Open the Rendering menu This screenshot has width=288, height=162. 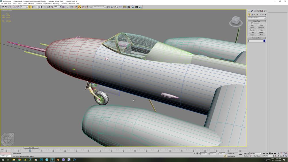pyautogui.click(x=56, y=4)
